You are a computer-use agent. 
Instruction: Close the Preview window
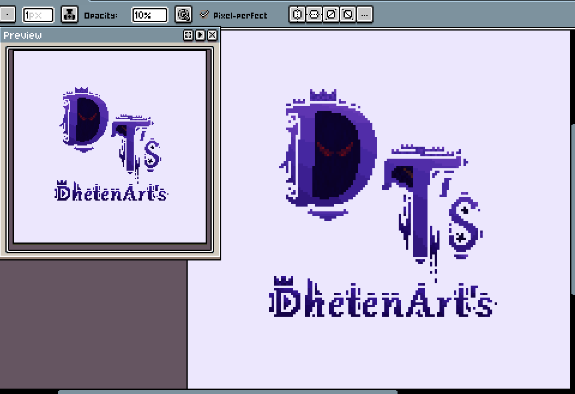point(212,35)
